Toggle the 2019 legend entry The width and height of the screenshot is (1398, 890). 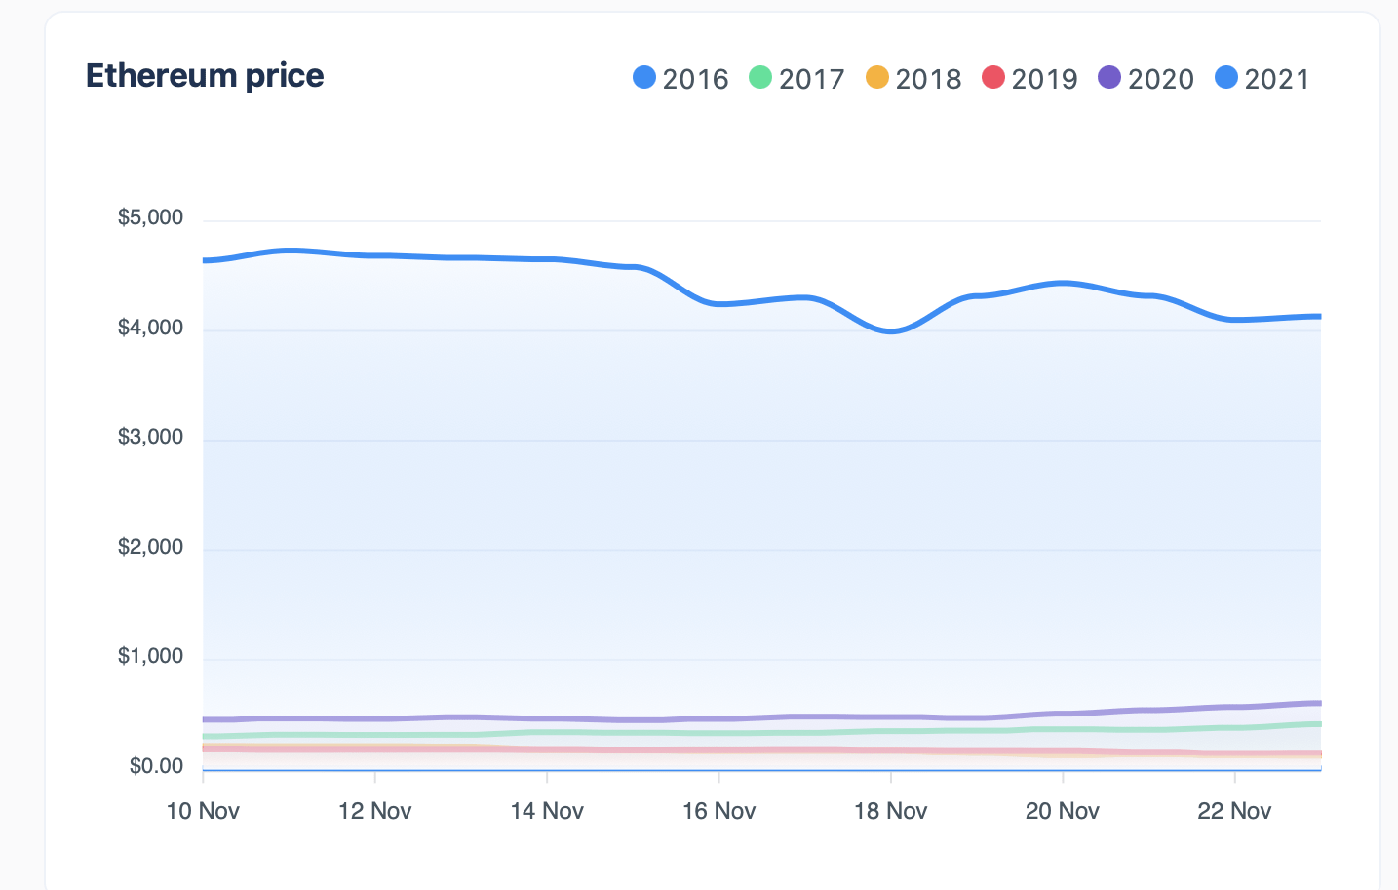coord(1029,78)
